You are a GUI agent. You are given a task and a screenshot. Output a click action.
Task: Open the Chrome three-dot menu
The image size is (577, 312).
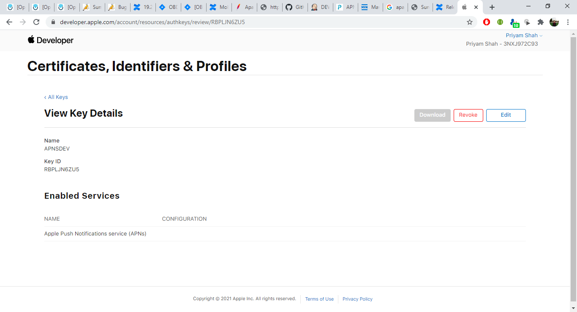tap(568, 22)
